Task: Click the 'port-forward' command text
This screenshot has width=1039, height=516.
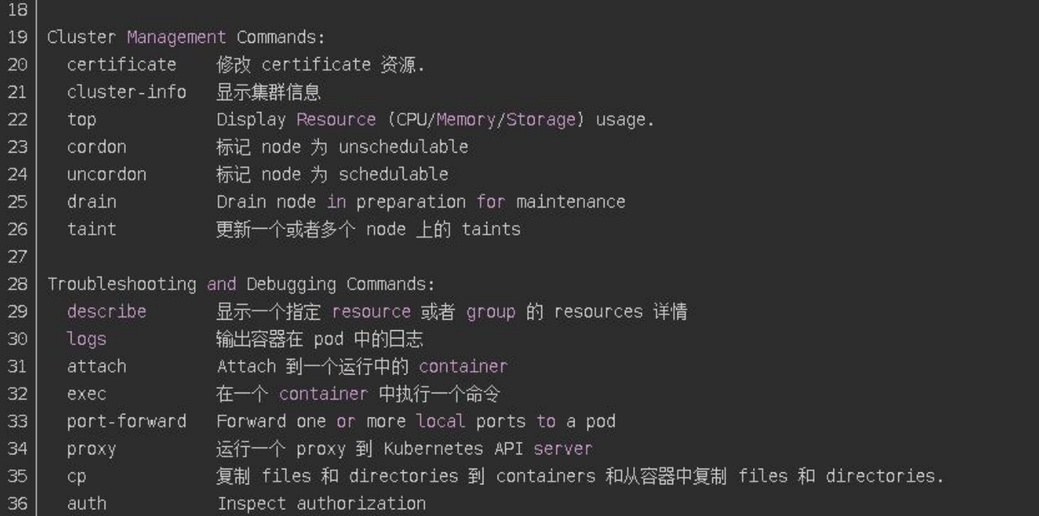Action: [126, 421]
